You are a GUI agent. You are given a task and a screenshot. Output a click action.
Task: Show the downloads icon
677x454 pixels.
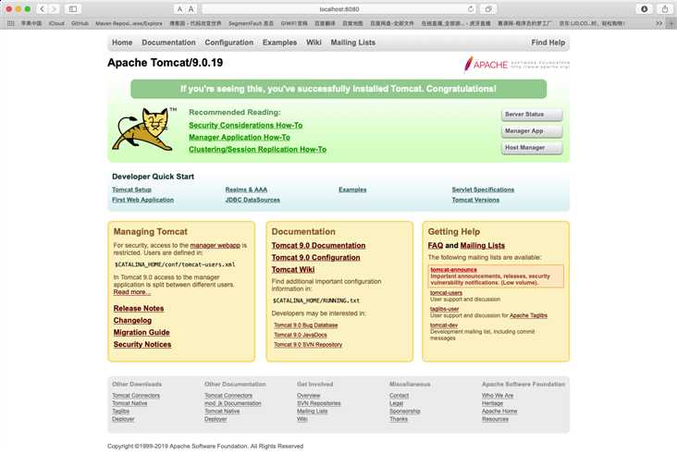coord(645,8)
